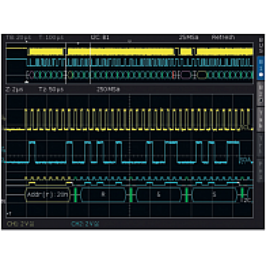
Task: Open the 250 MSa zoom sample rate readout
Action: (x=108, y=89)
